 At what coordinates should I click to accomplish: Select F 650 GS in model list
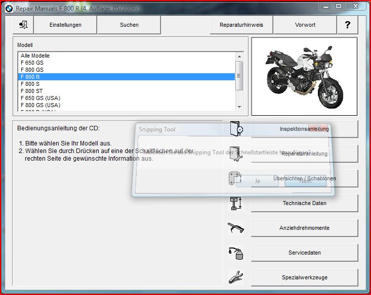[x=127, y=63]
